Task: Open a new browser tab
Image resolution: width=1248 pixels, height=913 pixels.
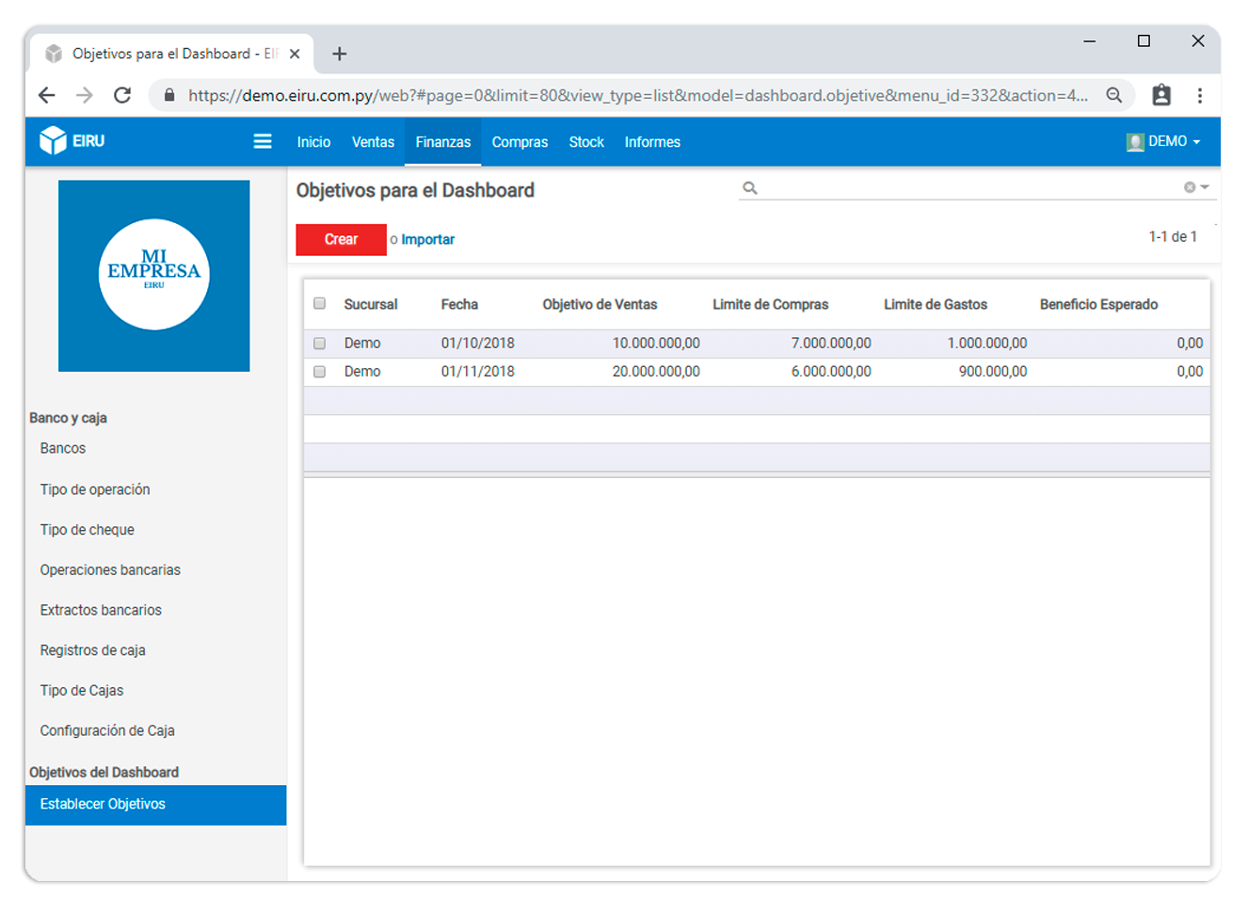Action: (340, 54)
